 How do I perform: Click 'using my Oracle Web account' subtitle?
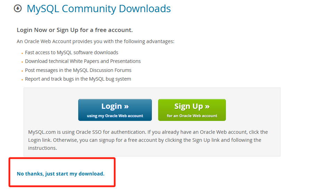click(x=115, y=116)
